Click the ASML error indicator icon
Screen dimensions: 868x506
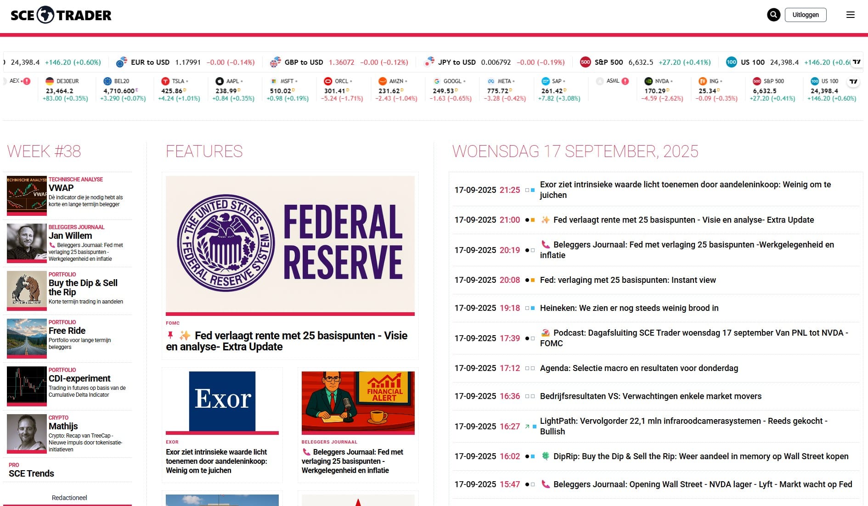(x=625, y=81)
